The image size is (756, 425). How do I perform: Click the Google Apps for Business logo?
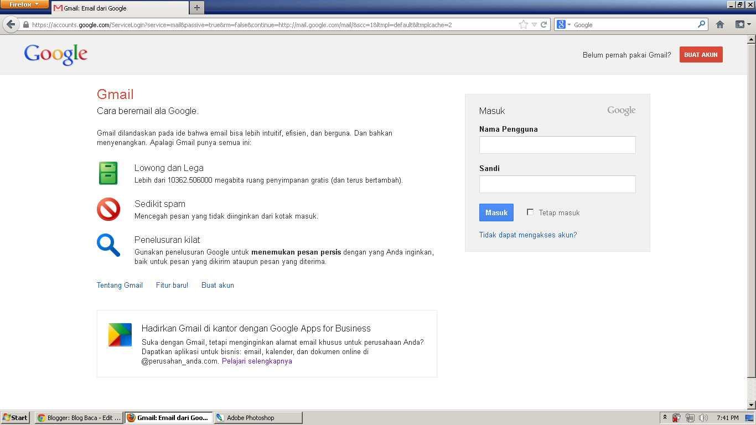click(121, 335)
